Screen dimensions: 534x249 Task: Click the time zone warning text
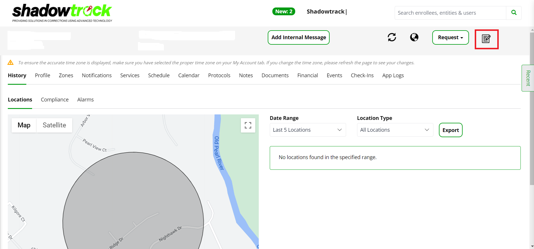(x=216, y=63)
